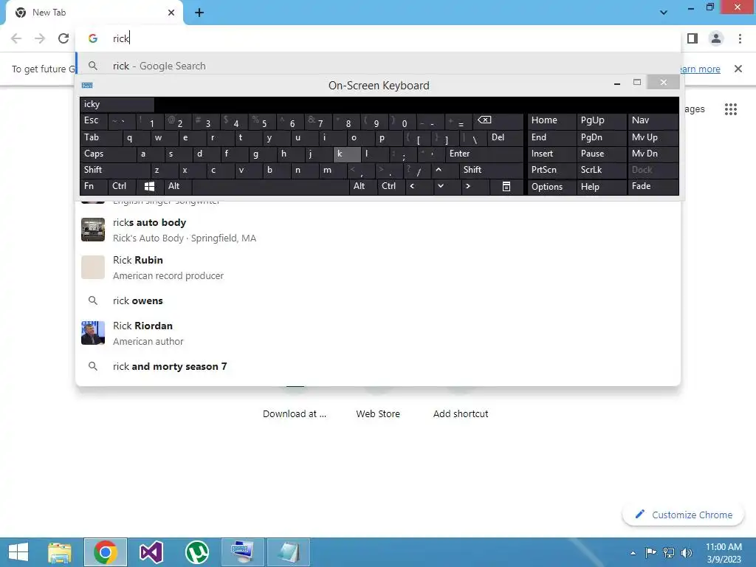The image size is (756, 567).
Task: Click the volume speaker tray icon
Action: 687,552
